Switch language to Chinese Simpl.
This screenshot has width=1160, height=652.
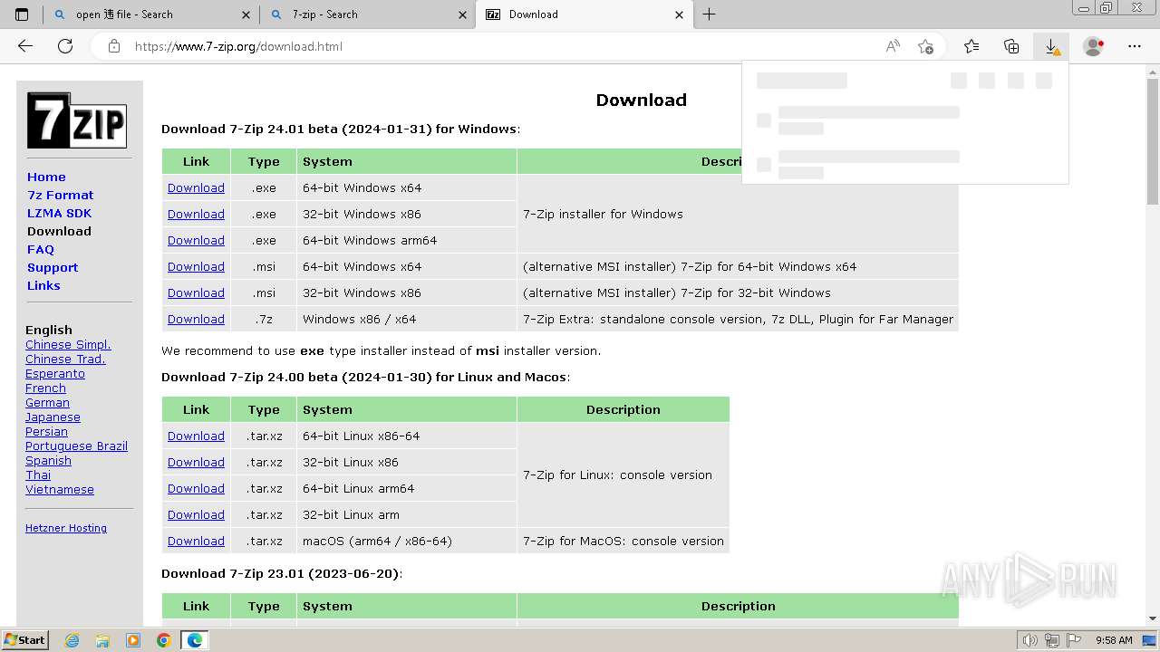coord(68,344)
